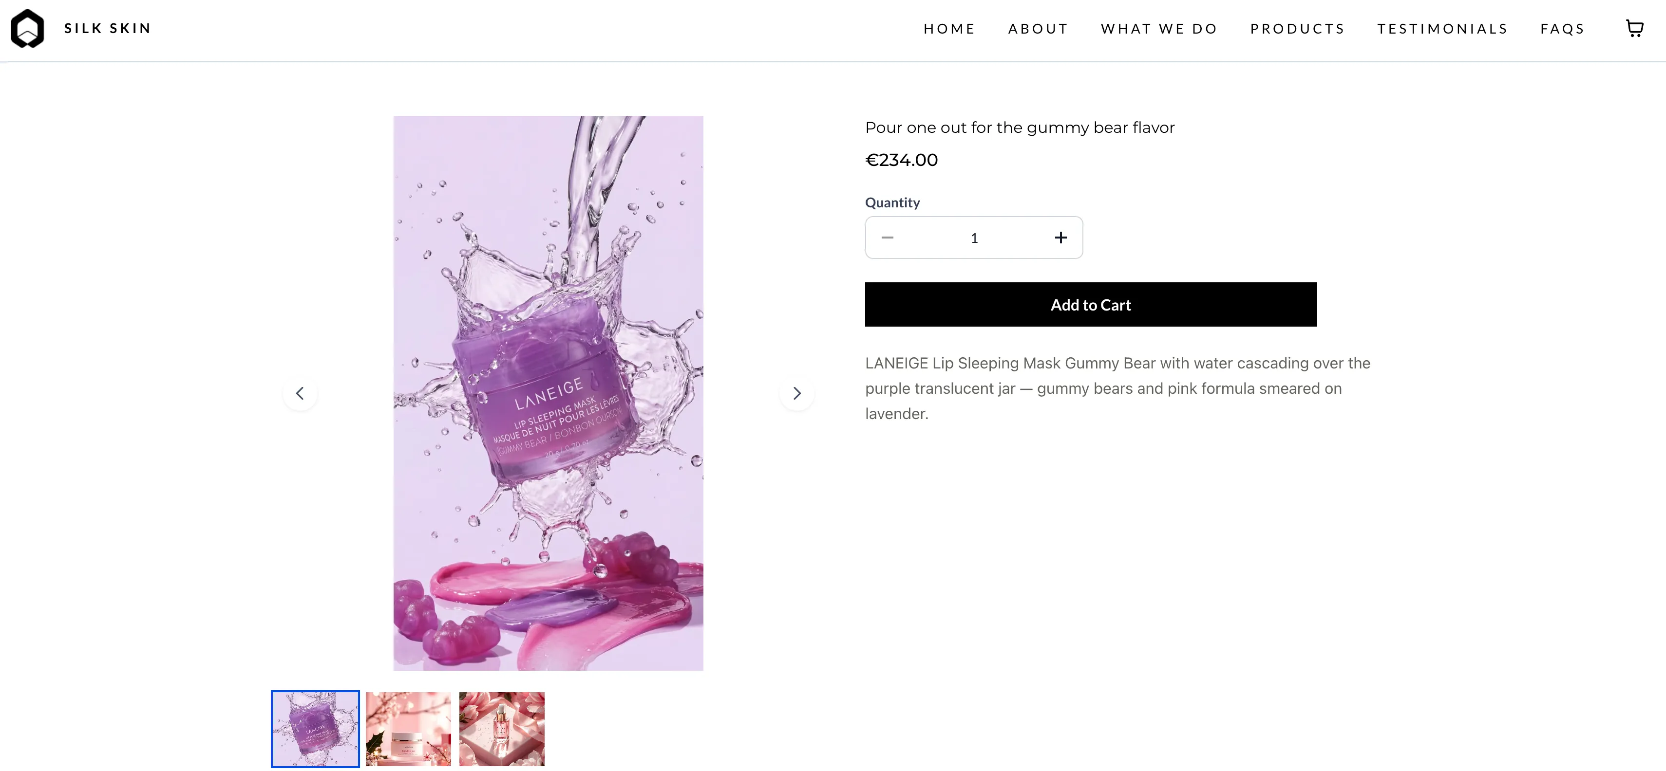Increase quantity with the plus icon
1666x771 pixels.
point(1060,238)
